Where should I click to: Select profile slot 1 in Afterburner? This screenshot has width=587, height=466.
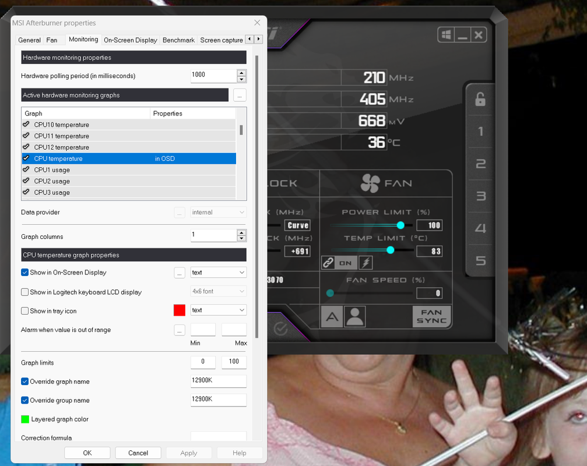point(481,131)
